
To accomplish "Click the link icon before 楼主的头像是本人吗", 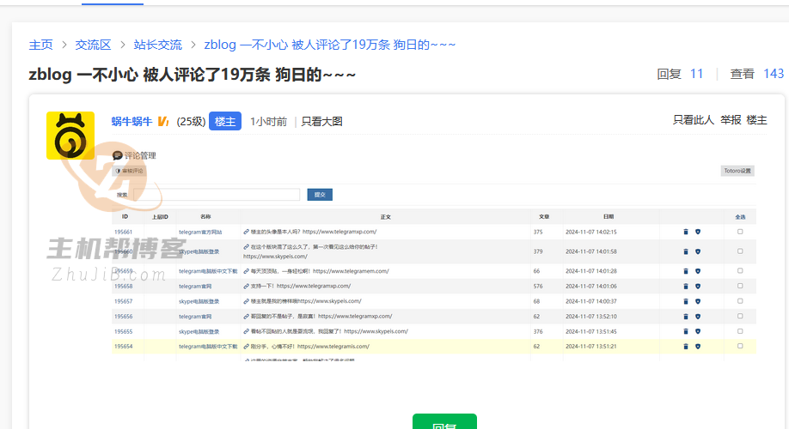I will [x=246, y=232].
